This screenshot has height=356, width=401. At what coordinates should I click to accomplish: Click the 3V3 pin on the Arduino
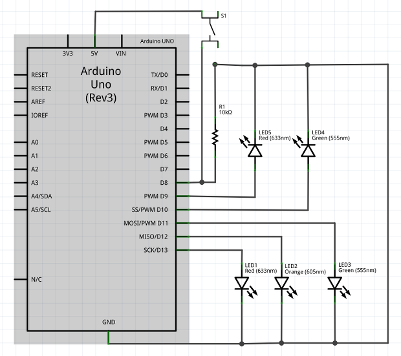pyautogui.click(x=68, y=41)
